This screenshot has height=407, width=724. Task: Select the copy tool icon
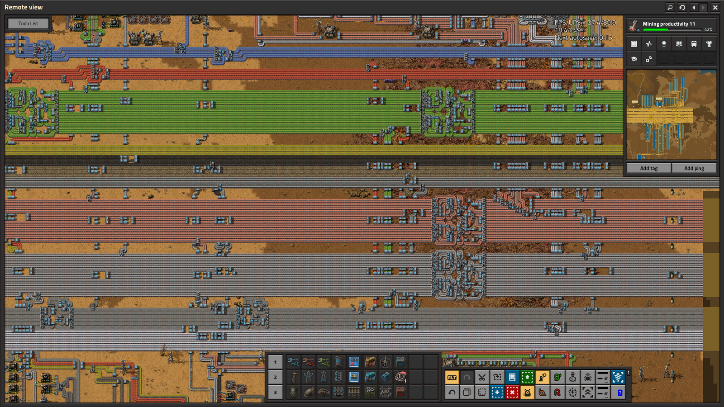point(467,392)
